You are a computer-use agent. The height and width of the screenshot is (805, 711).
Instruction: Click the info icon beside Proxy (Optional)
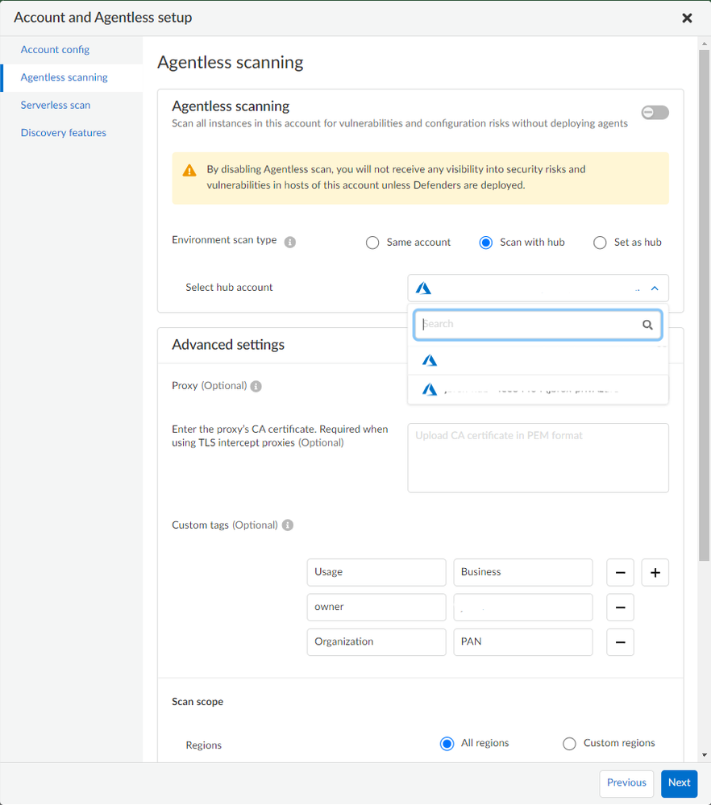pyautogui.click(x=256, y=386)
